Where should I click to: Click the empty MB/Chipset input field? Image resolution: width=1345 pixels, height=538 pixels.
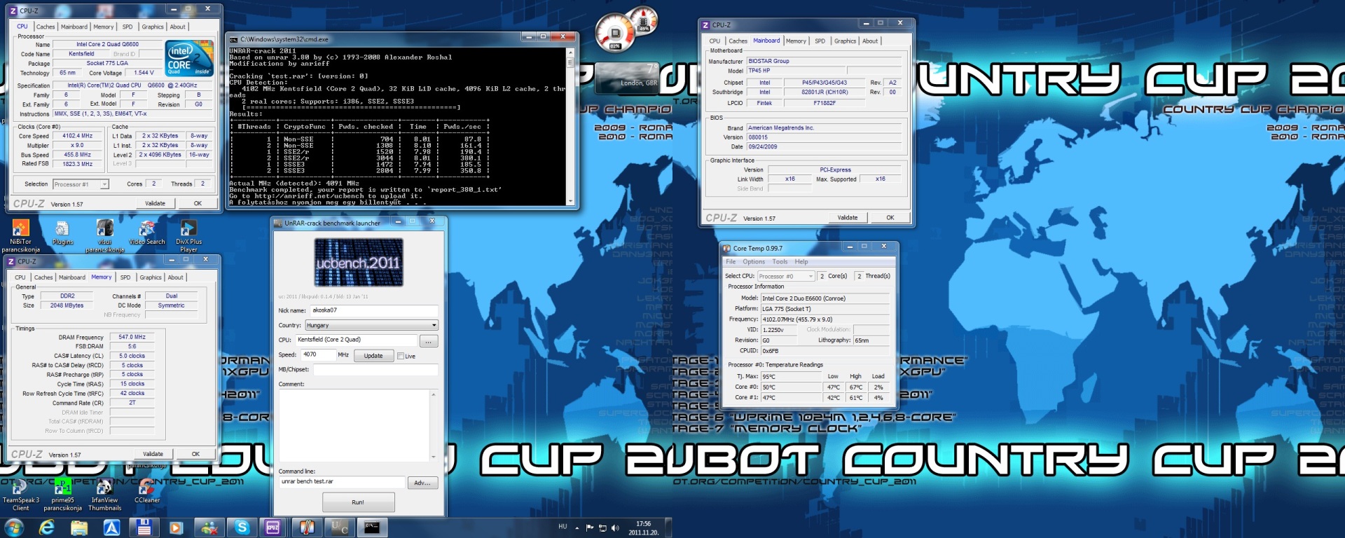[x=375, y=369]
